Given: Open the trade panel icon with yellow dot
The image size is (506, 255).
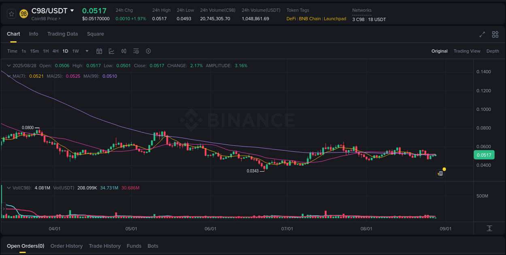Looking at the screenshot, I should coord(440,173).
